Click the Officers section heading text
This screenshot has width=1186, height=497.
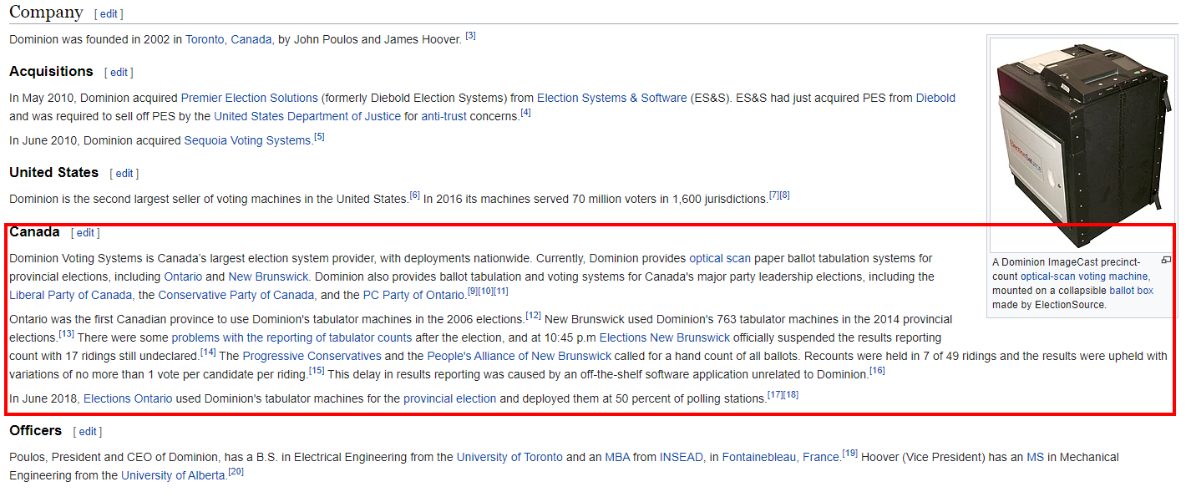point(35,431)
